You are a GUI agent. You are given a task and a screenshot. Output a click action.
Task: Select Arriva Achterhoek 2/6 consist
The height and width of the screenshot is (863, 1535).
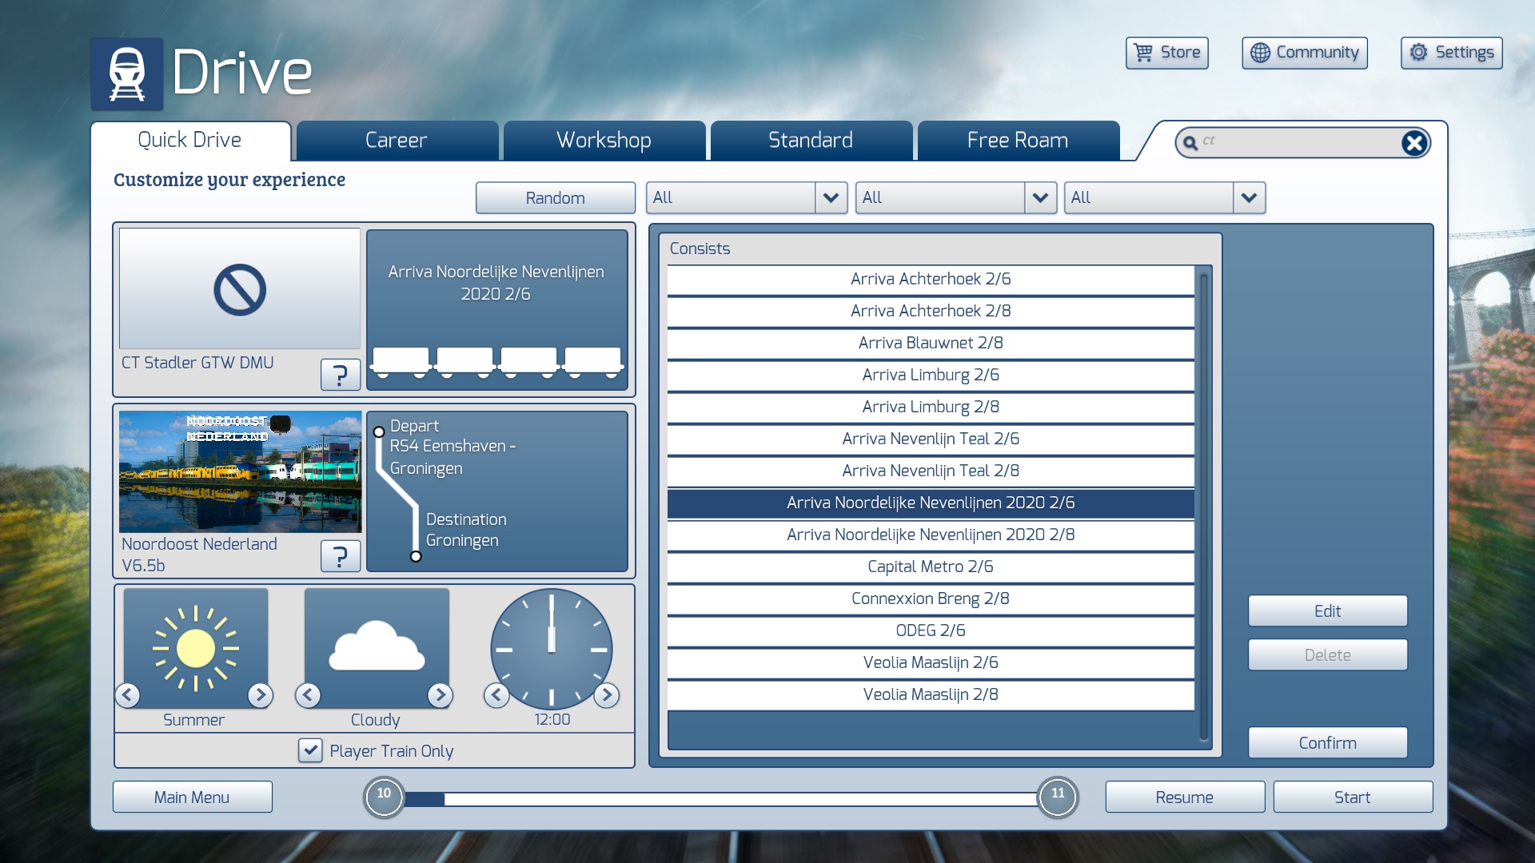(x=931, y=279)
